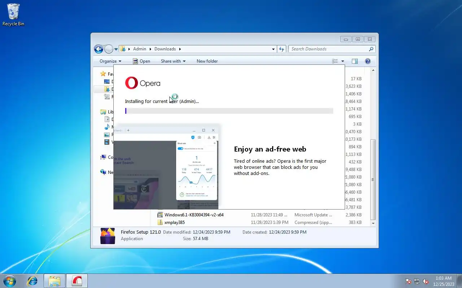Launch Internet Explorer from taskbar
Image resolution: width=462 pixels, height=288 pixels.
32,281
